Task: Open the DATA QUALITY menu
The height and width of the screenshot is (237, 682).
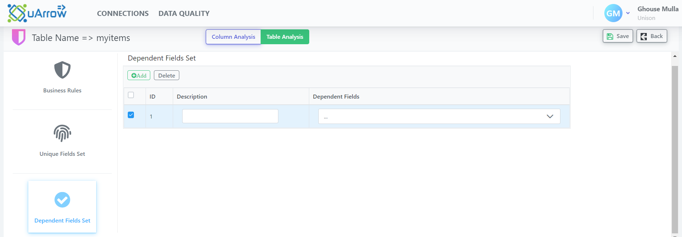Action: coord(184,13)
